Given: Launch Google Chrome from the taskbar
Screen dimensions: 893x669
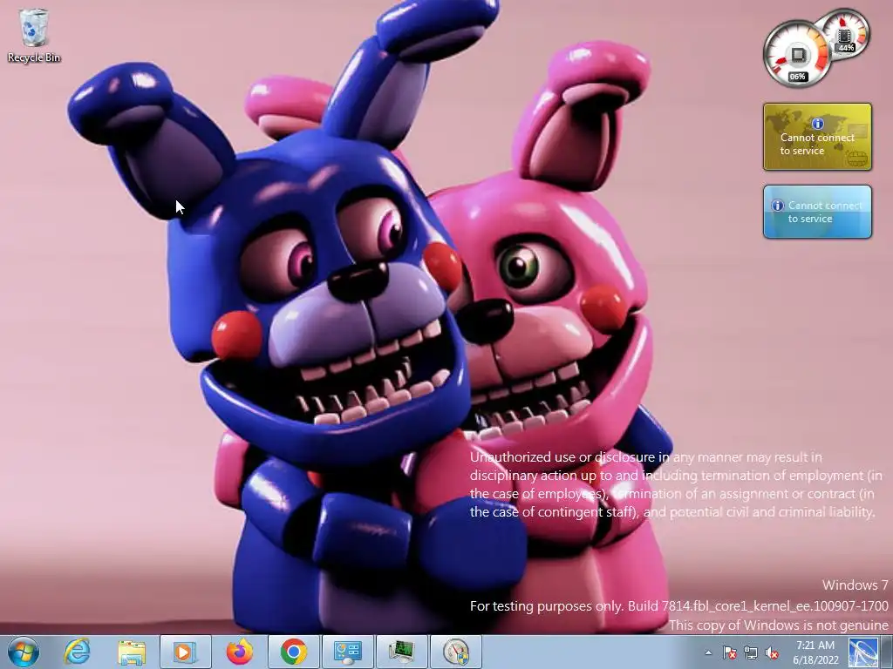Looking at the screenshot, I should point(293,652).
